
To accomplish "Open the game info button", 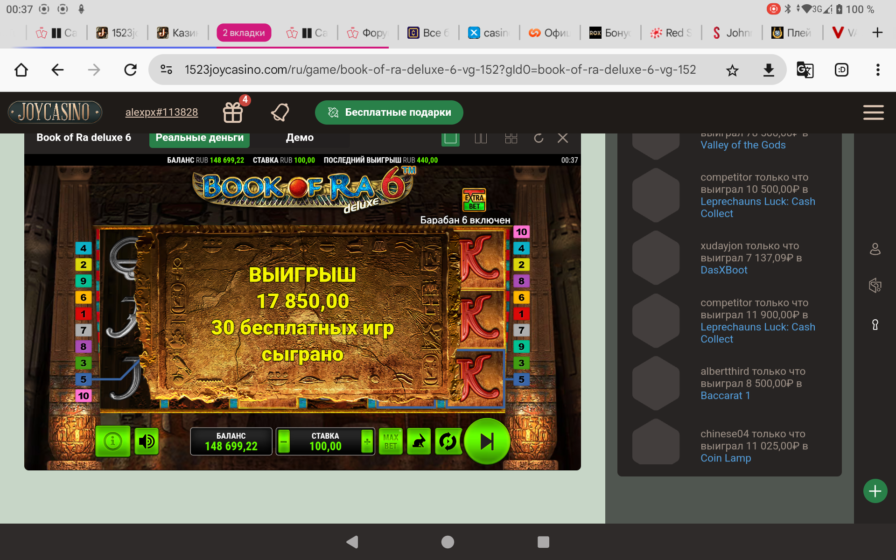I will click(112, 441).
